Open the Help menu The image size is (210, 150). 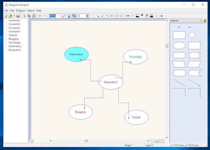(39, 11)
